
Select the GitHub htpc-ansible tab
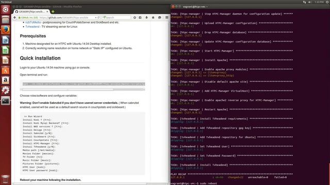click(x=31, y=11)
